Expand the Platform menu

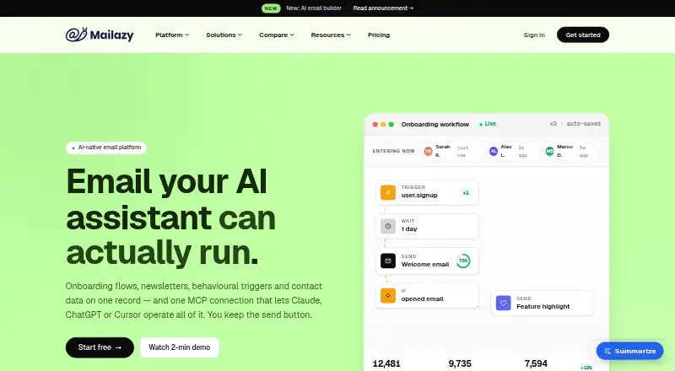pyautogui.click(x=172, y=35)
